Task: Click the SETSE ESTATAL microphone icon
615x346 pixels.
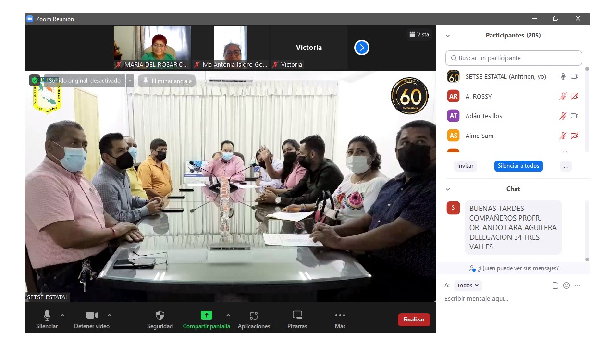Action: tap(563, 76)
